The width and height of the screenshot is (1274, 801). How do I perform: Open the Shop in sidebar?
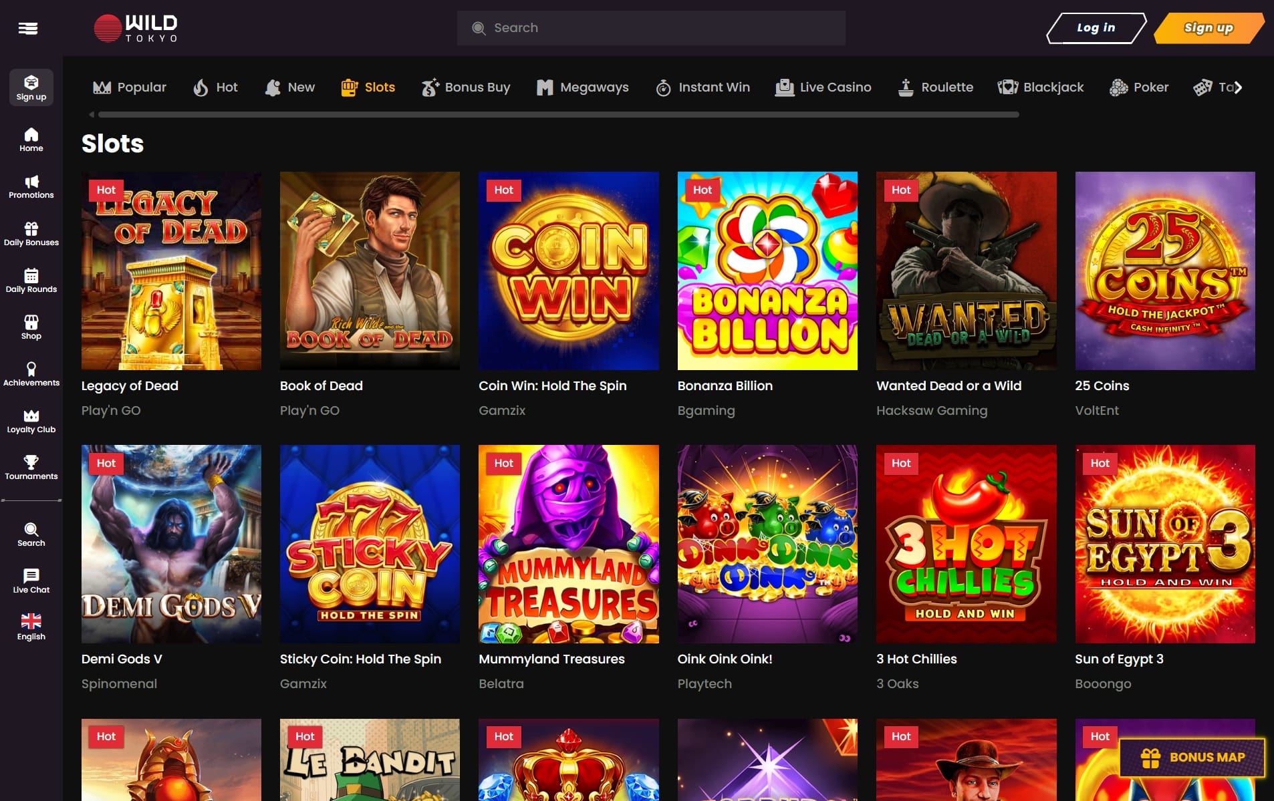tap(31, 327)
